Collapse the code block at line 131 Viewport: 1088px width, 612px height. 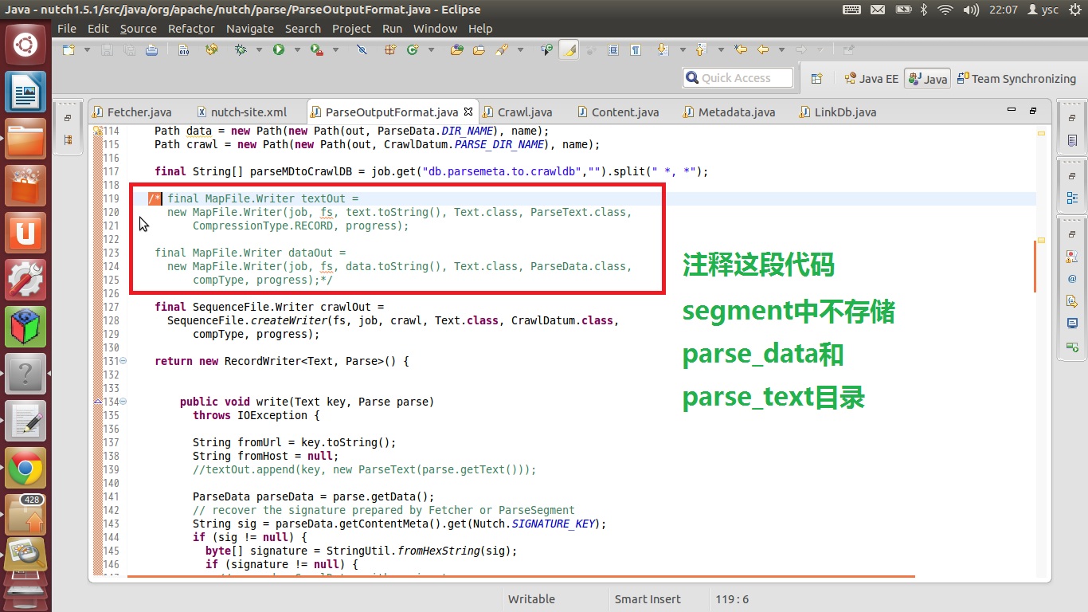(x=123, y=361)
